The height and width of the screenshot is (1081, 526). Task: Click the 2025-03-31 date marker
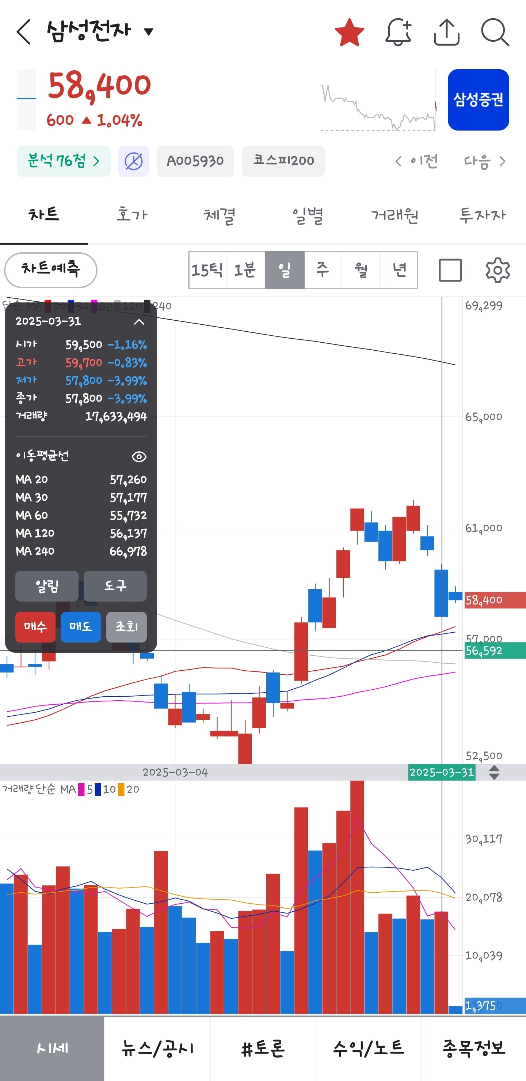coord(442,773)
